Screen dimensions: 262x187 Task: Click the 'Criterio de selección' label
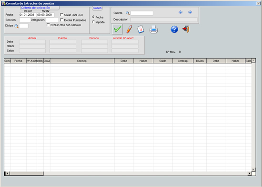36,8
